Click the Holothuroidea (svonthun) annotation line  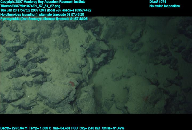tap(42, 15)
